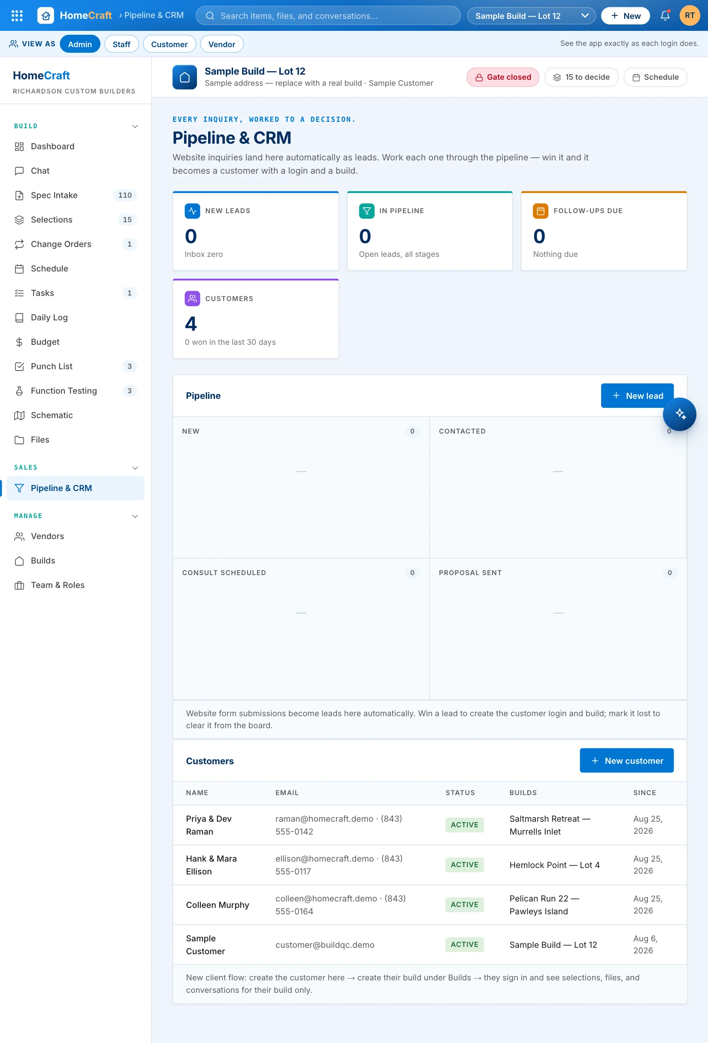Viewport: 708px width, 1043px height.
Task: Click the AI sparkle assistant button
Action: 679,414
